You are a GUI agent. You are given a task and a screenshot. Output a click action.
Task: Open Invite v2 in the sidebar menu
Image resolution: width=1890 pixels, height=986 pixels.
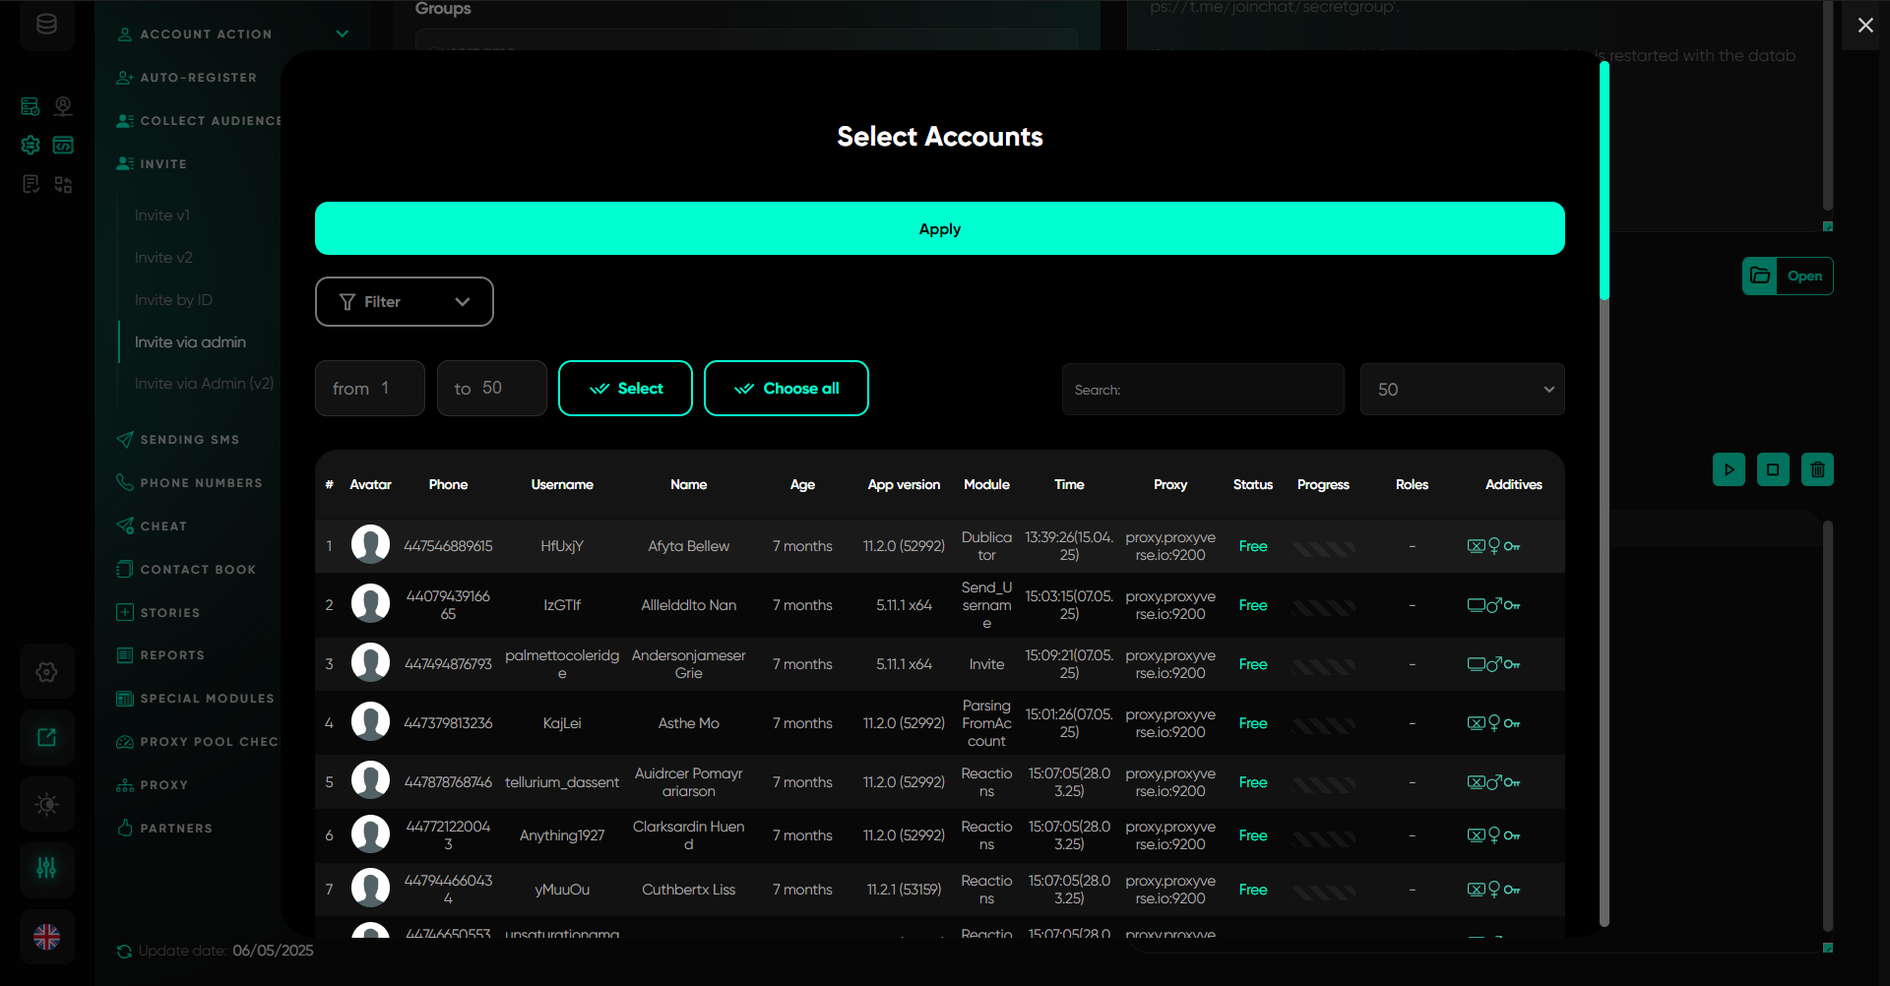point(163,258)
